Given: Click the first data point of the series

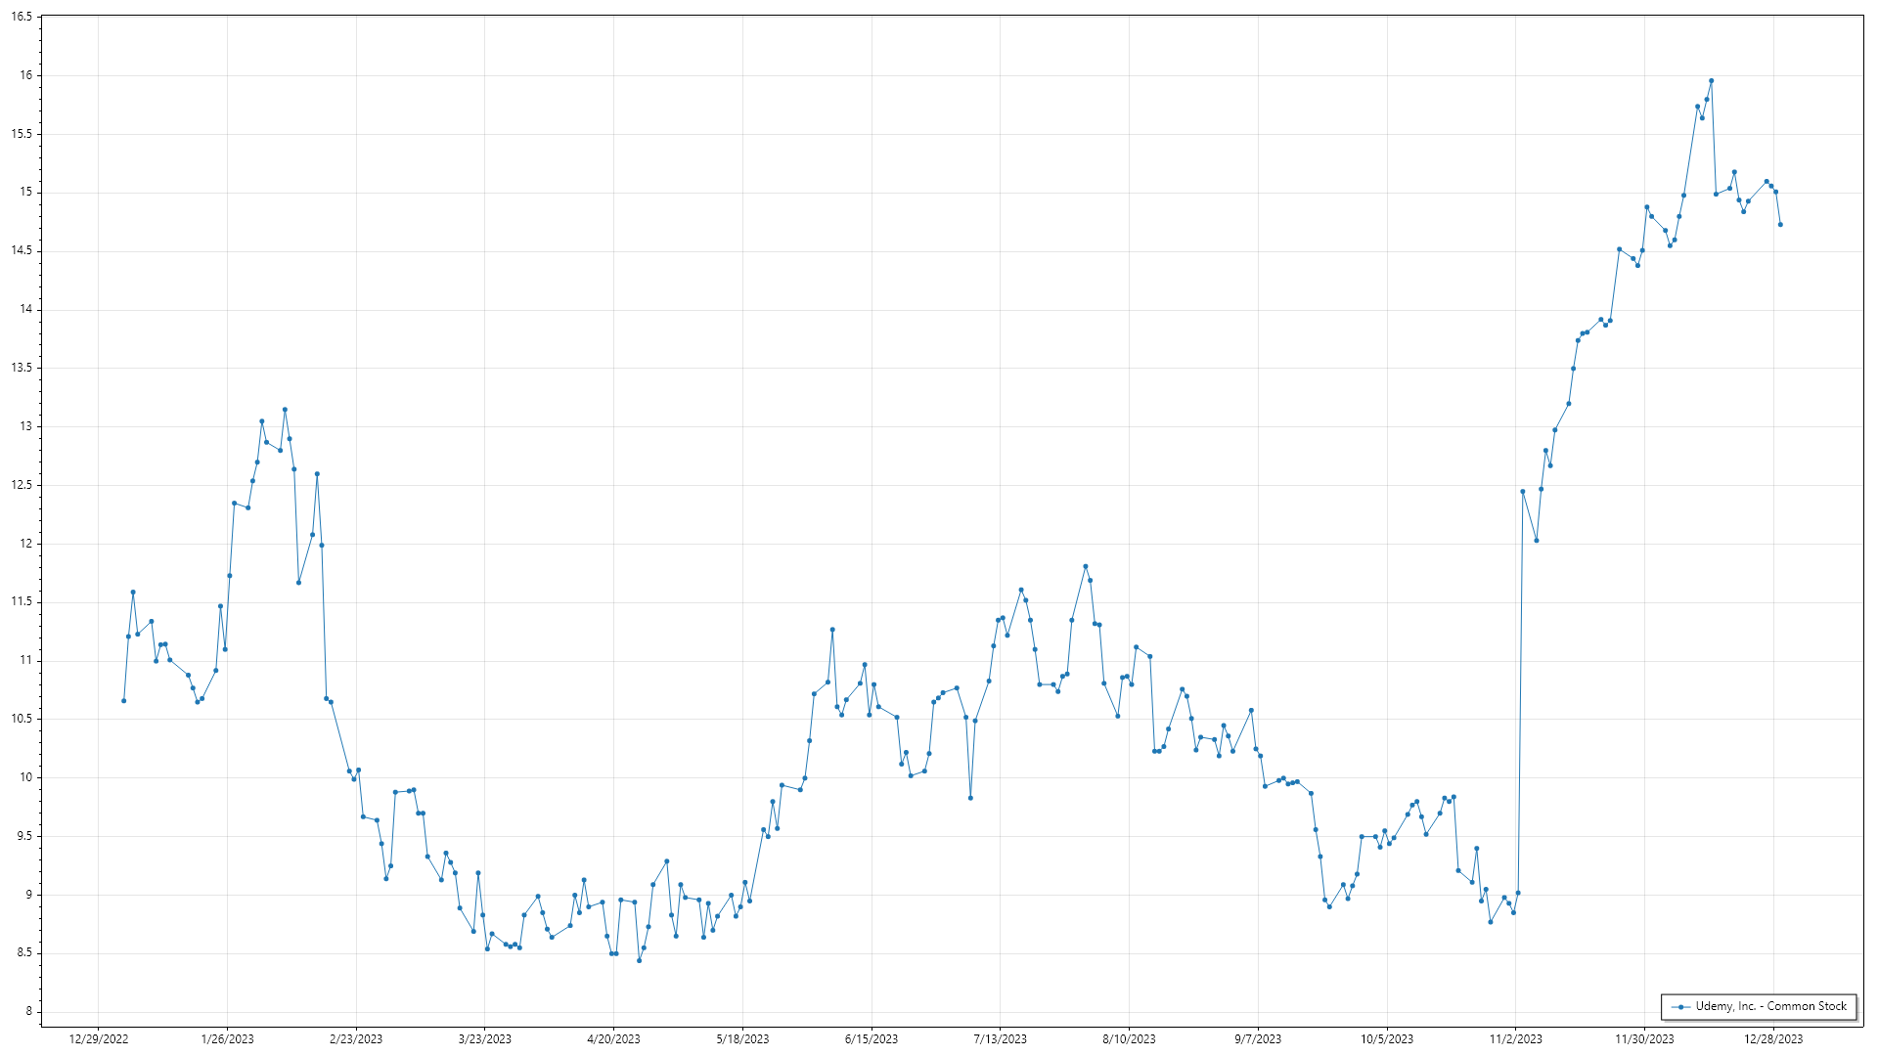Looking at the screenshot, I should click(x=123, y=701).
